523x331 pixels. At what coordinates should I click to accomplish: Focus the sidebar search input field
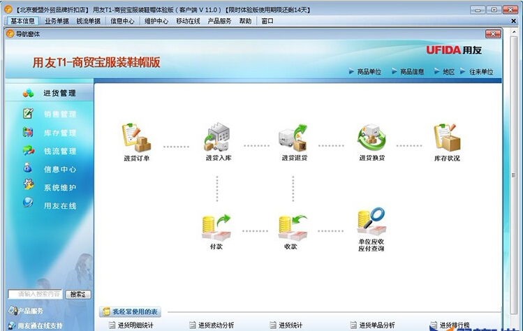[35, 295]
